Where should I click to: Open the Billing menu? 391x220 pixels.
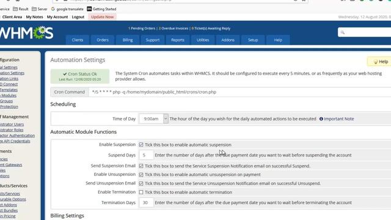click(128, 40)
